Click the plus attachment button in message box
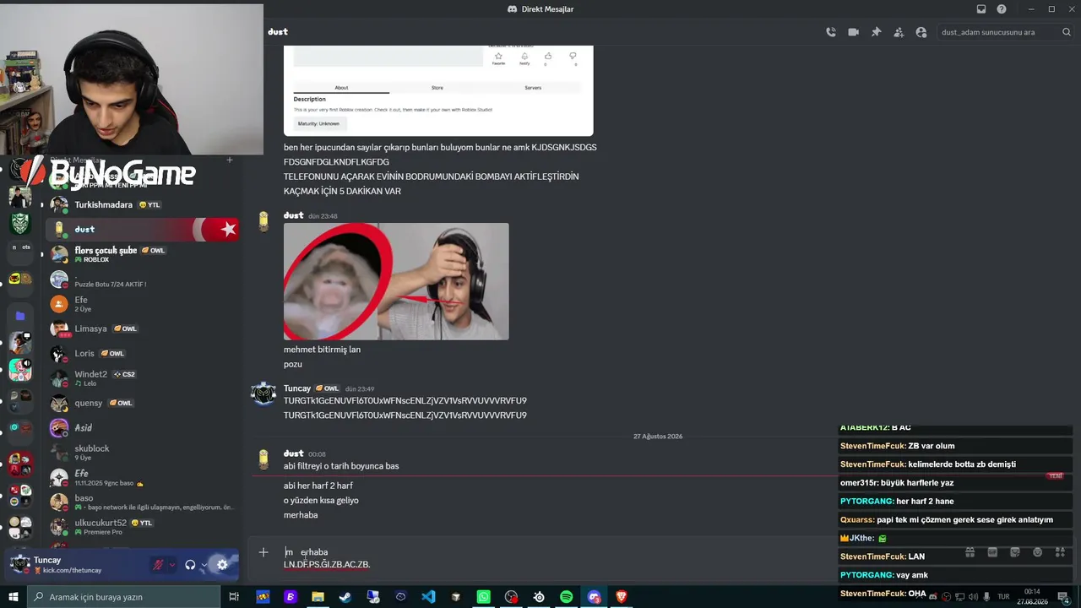This screenshot has height=608, width=1081. coord(263,552)
